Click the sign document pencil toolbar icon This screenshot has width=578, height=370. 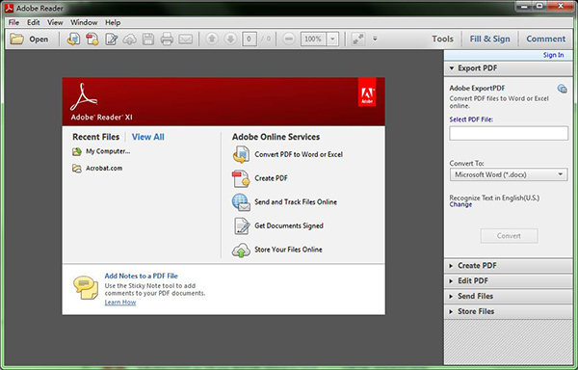click(x=112, y=39)
